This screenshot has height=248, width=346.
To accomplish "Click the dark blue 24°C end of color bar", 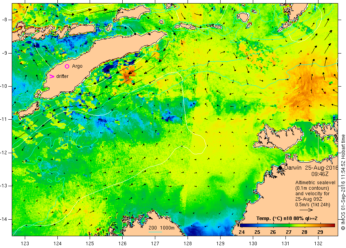I will [x=242, y=226].
